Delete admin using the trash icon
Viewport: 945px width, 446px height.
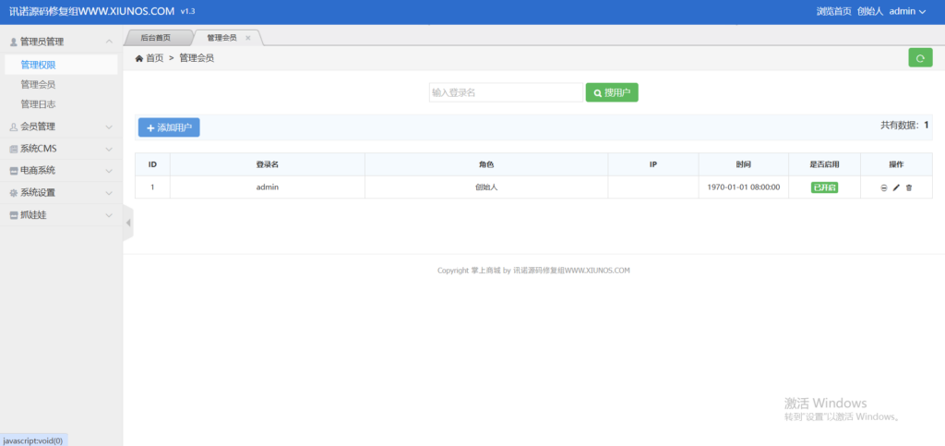coord(909,187)
